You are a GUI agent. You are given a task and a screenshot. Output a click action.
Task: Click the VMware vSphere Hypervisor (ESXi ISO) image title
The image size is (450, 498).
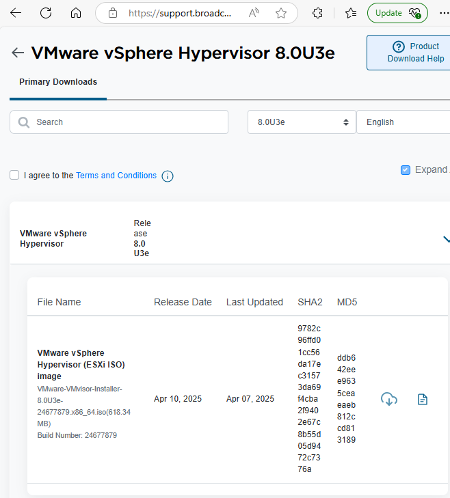pyautogui.click(x=81, y=365)
